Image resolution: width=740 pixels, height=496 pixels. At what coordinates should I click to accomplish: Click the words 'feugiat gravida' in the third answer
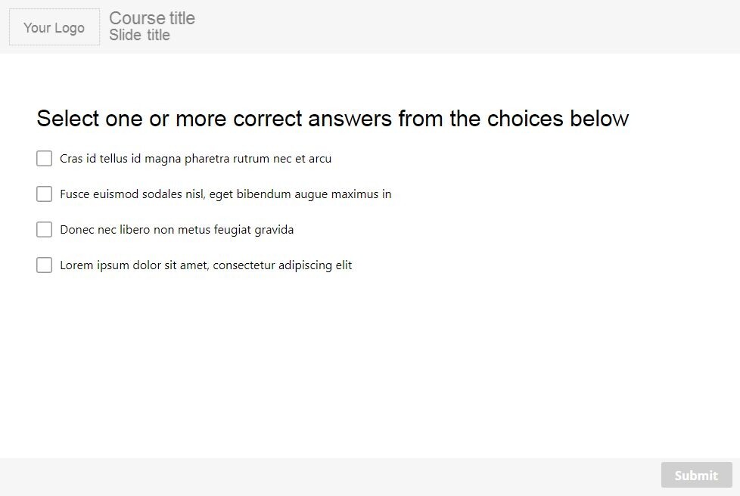tap(254, 230)
